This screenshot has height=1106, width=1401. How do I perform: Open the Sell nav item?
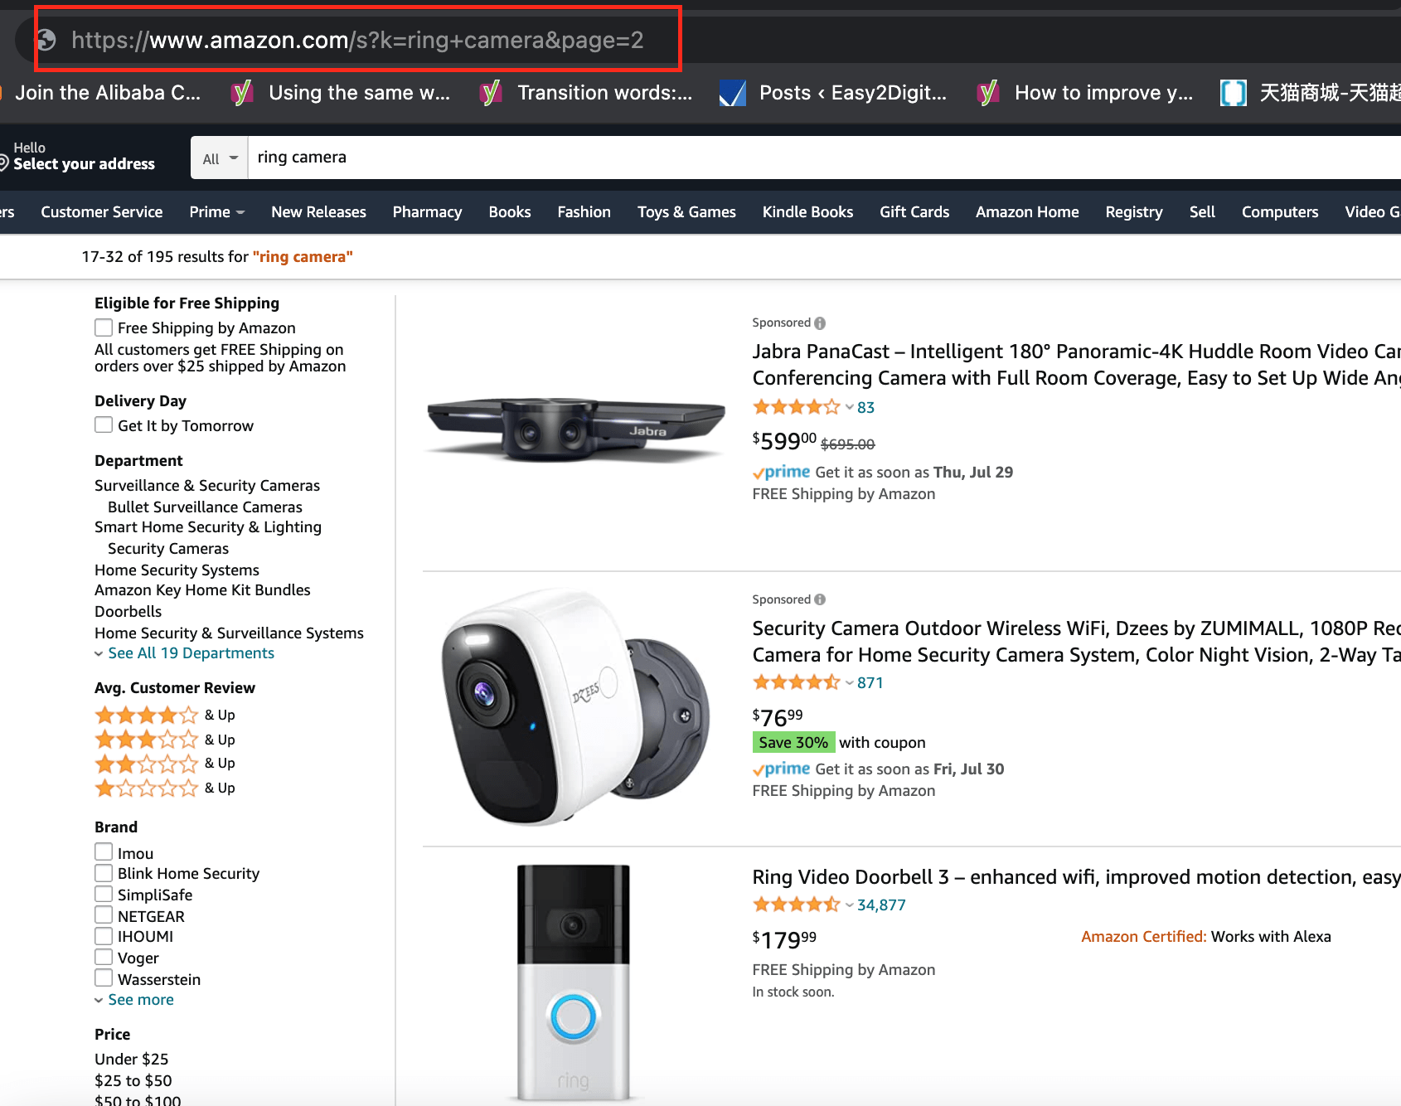1202,212
